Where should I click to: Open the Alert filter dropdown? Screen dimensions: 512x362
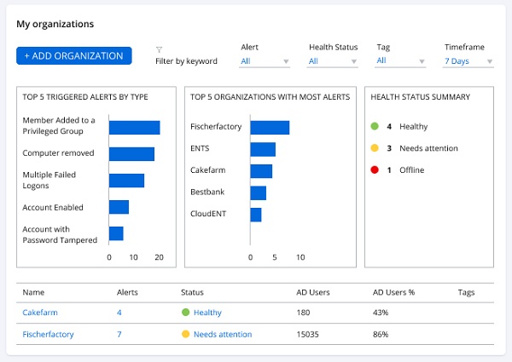point(265,61)
